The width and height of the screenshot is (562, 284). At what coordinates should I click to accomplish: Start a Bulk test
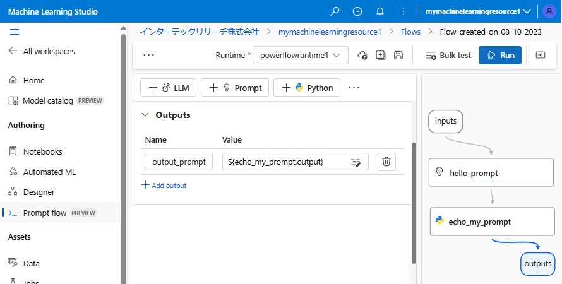point(448,56)
